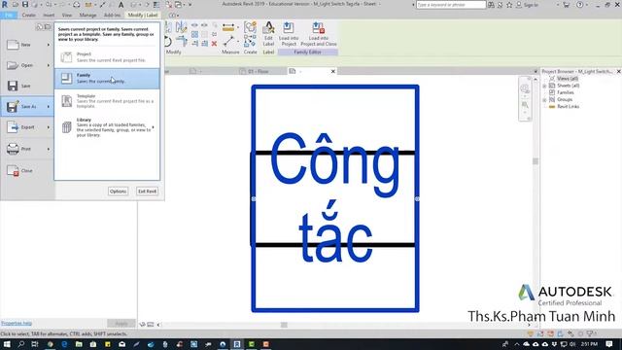Screen dimensions: 622x350
Task: Click the New document icon in File menu
Action: coord(13,45)
